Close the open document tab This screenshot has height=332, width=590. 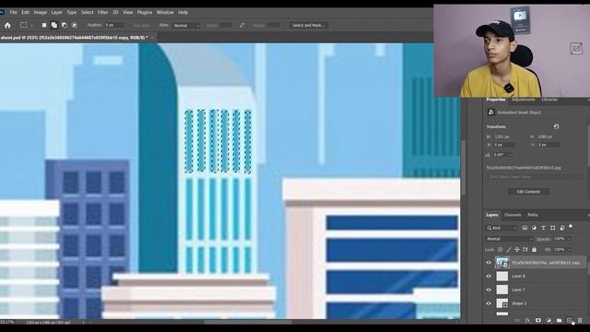(152, 38)
